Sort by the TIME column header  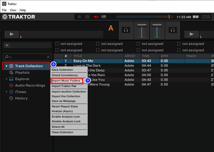point(150,56)
